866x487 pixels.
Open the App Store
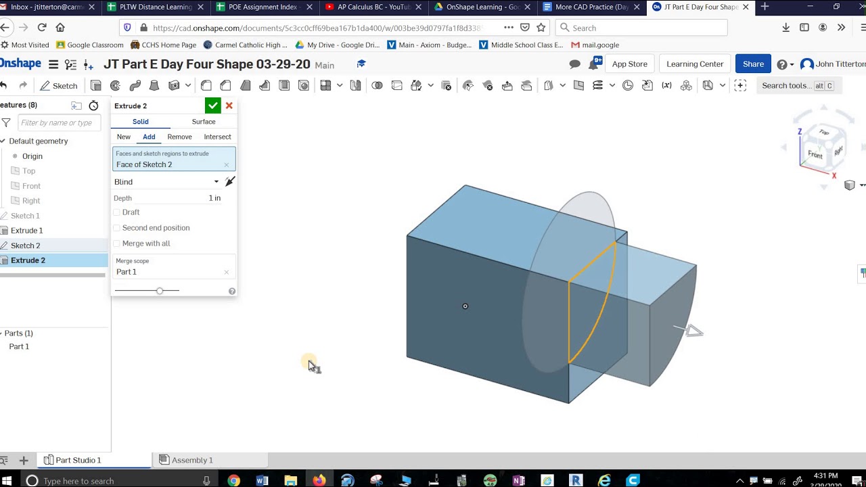coord(630,64)
